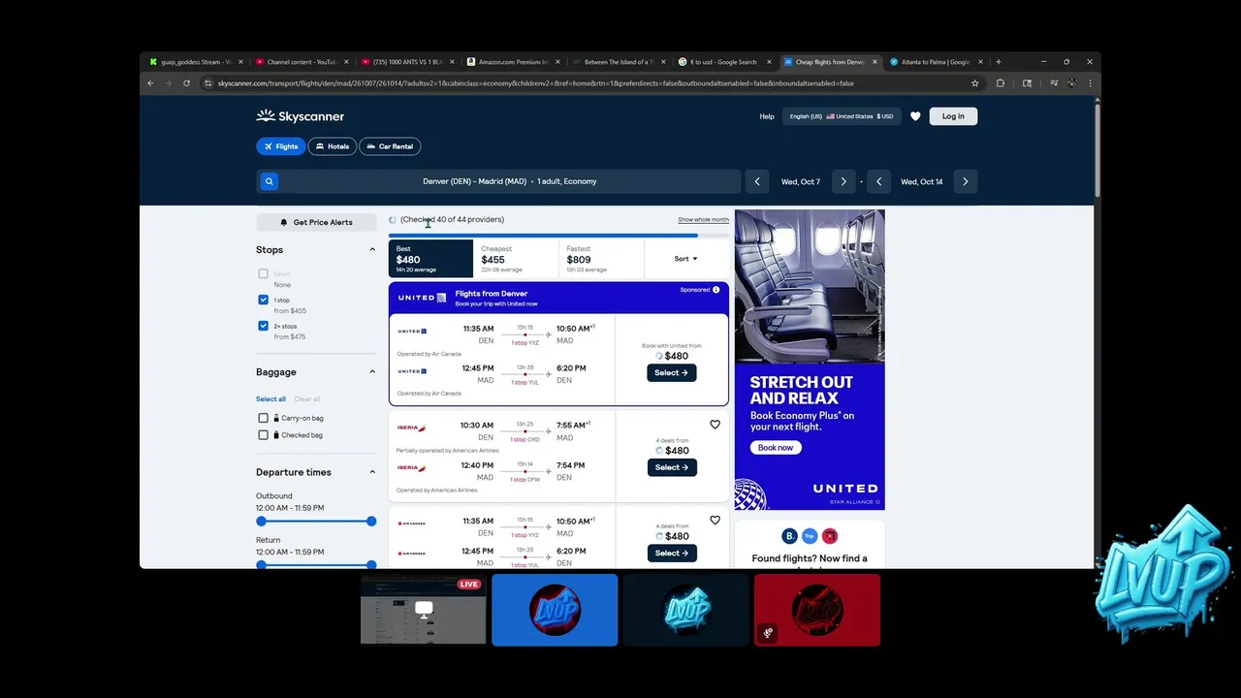Open the browser extensions icon
Screen dimensions: 1241x698
[x=1000, y=83]
